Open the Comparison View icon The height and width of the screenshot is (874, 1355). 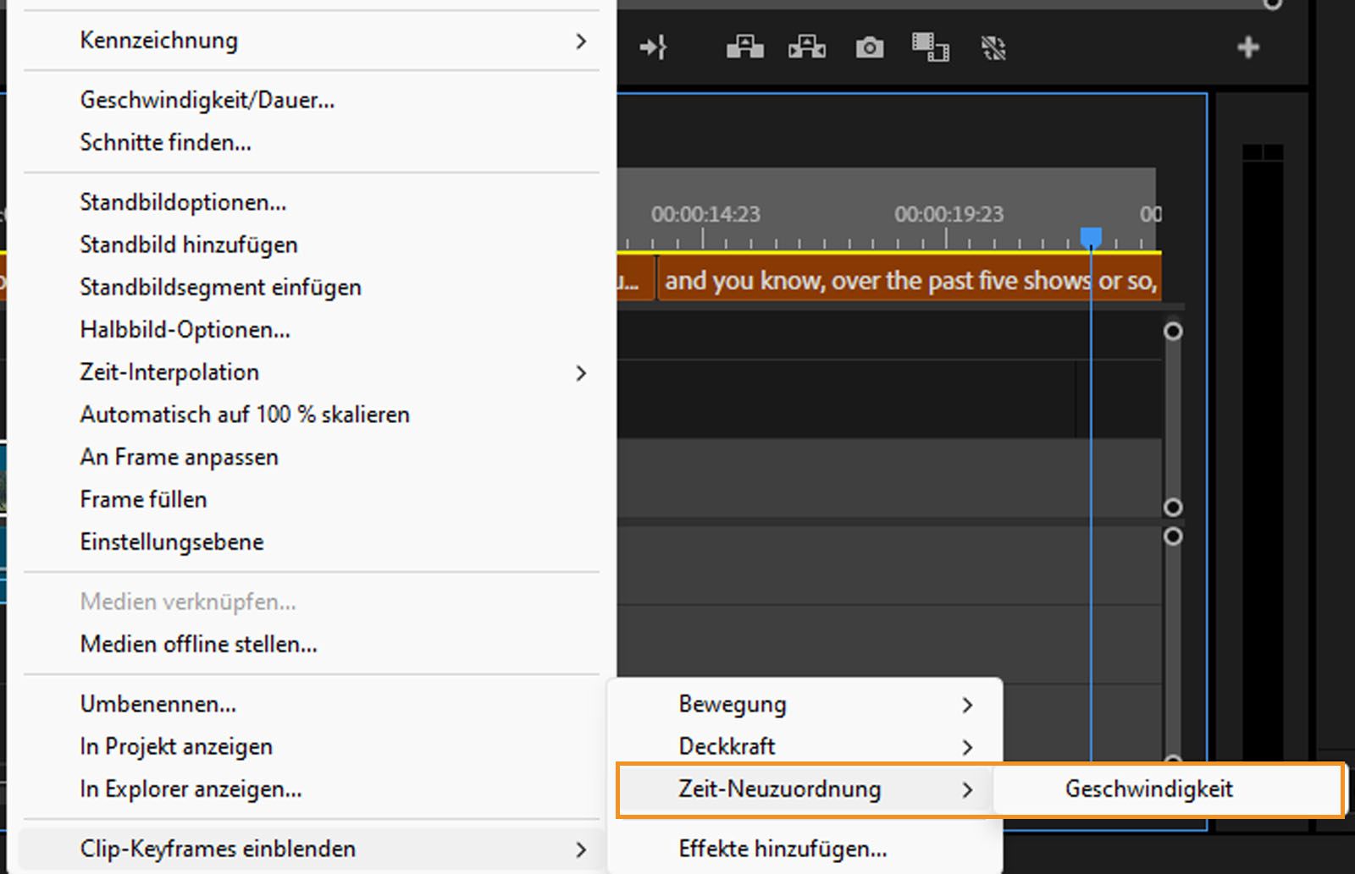(x=930, y=48)
